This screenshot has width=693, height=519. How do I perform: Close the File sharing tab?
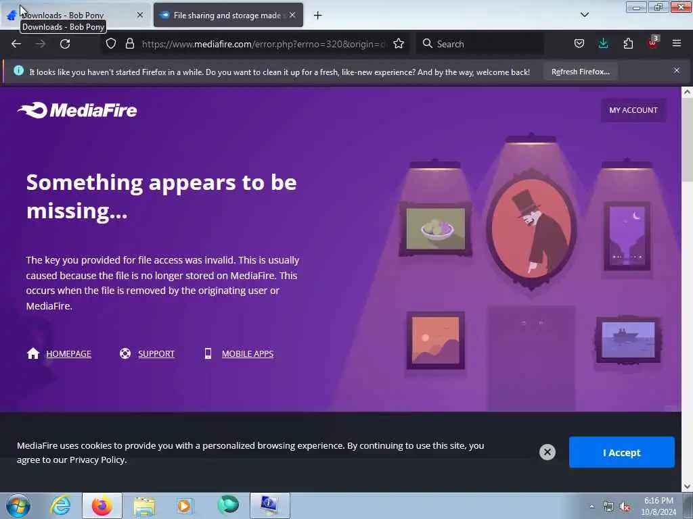pyautogui.click(x=292, y=15)
